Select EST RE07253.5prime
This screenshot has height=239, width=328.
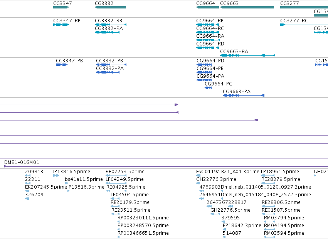tap(116, 175)
